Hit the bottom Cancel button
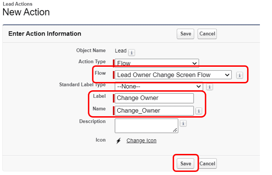The image size is (272, 175). 207,163
